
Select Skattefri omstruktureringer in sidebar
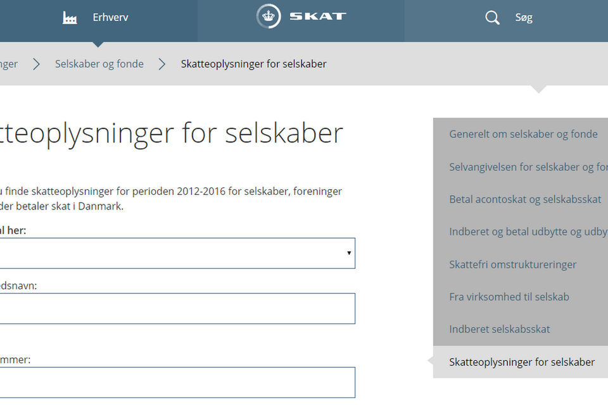click(513, 265)
